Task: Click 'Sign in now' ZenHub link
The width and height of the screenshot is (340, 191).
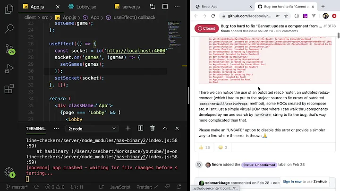Action: click(x=292, y=182)
